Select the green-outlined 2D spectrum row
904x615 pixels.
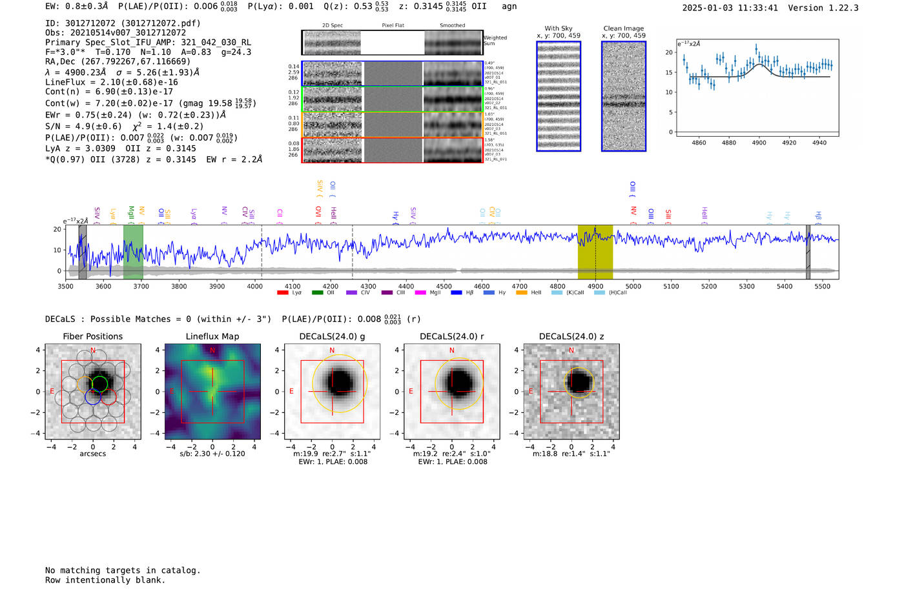pyautogui.click(x=392, y=99)
